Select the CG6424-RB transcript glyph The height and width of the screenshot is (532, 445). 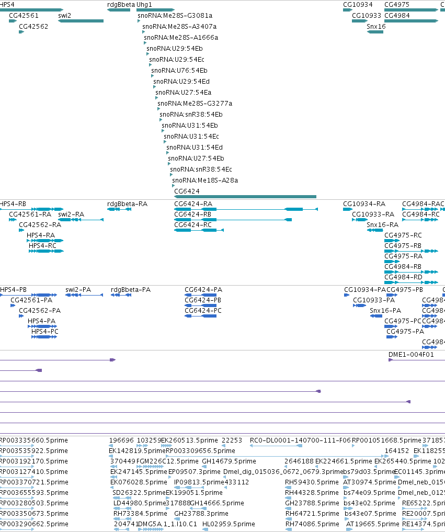(x=233, y=220)
